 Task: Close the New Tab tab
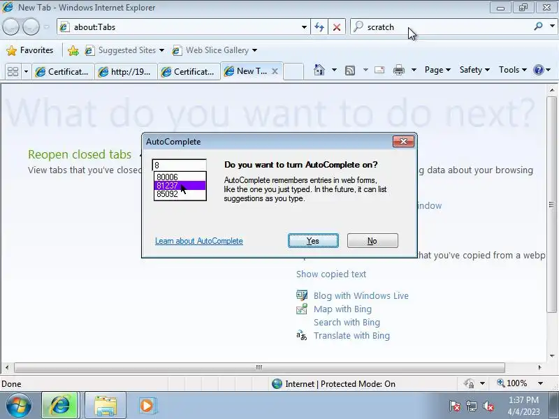(x=275, y=71)
